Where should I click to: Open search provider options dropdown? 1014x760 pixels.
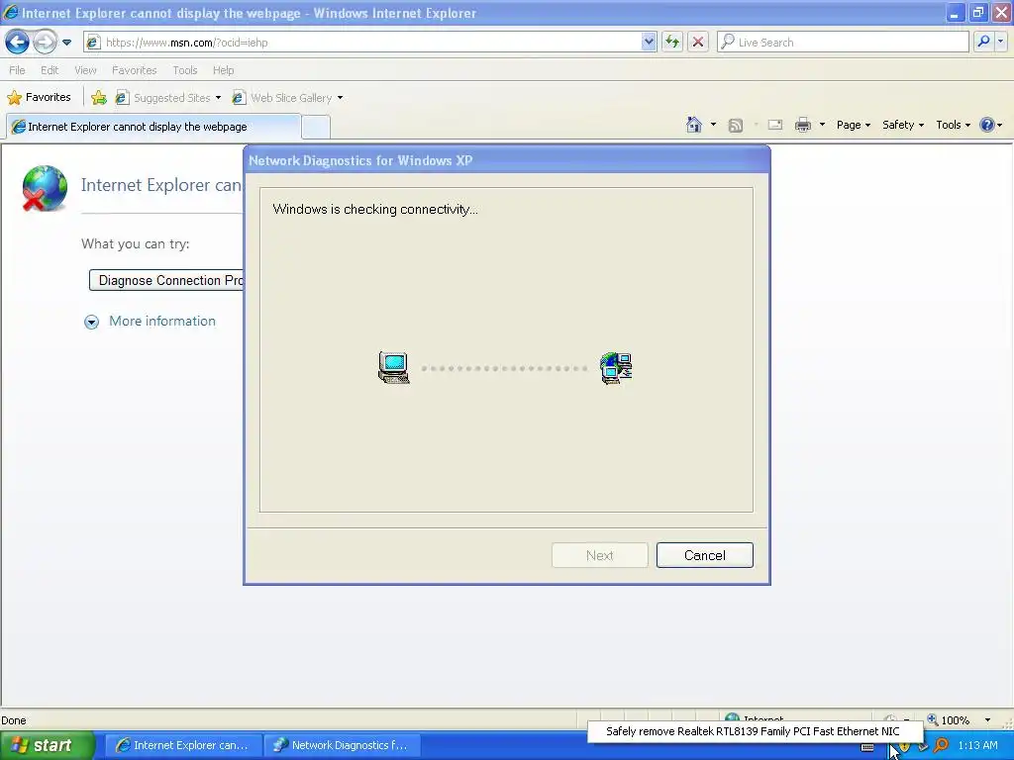(x=1000, y=42)
